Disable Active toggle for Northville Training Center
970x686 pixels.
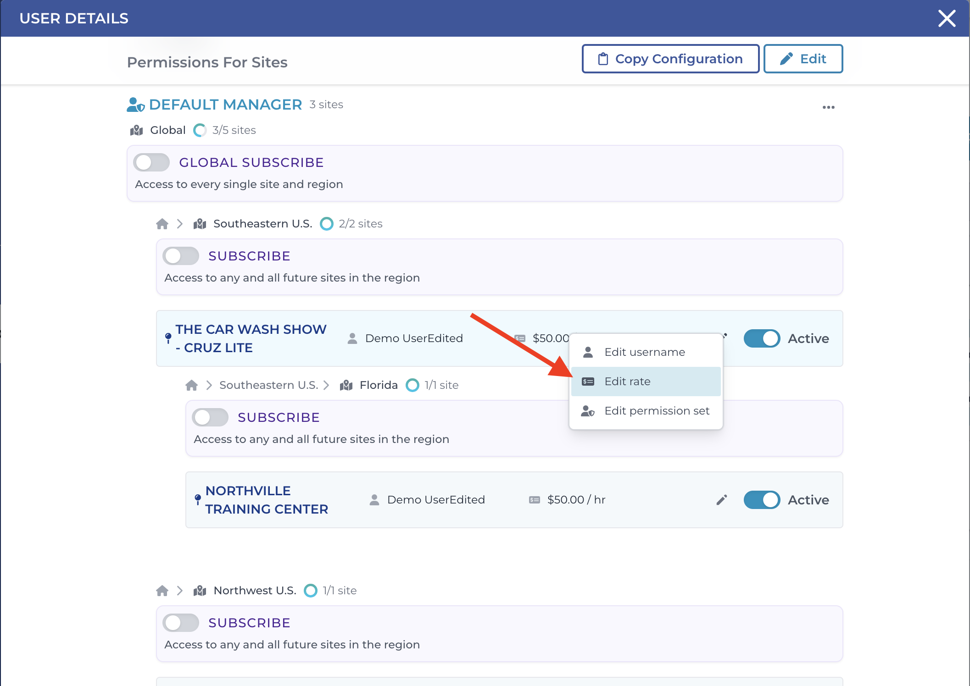[762, 500]
